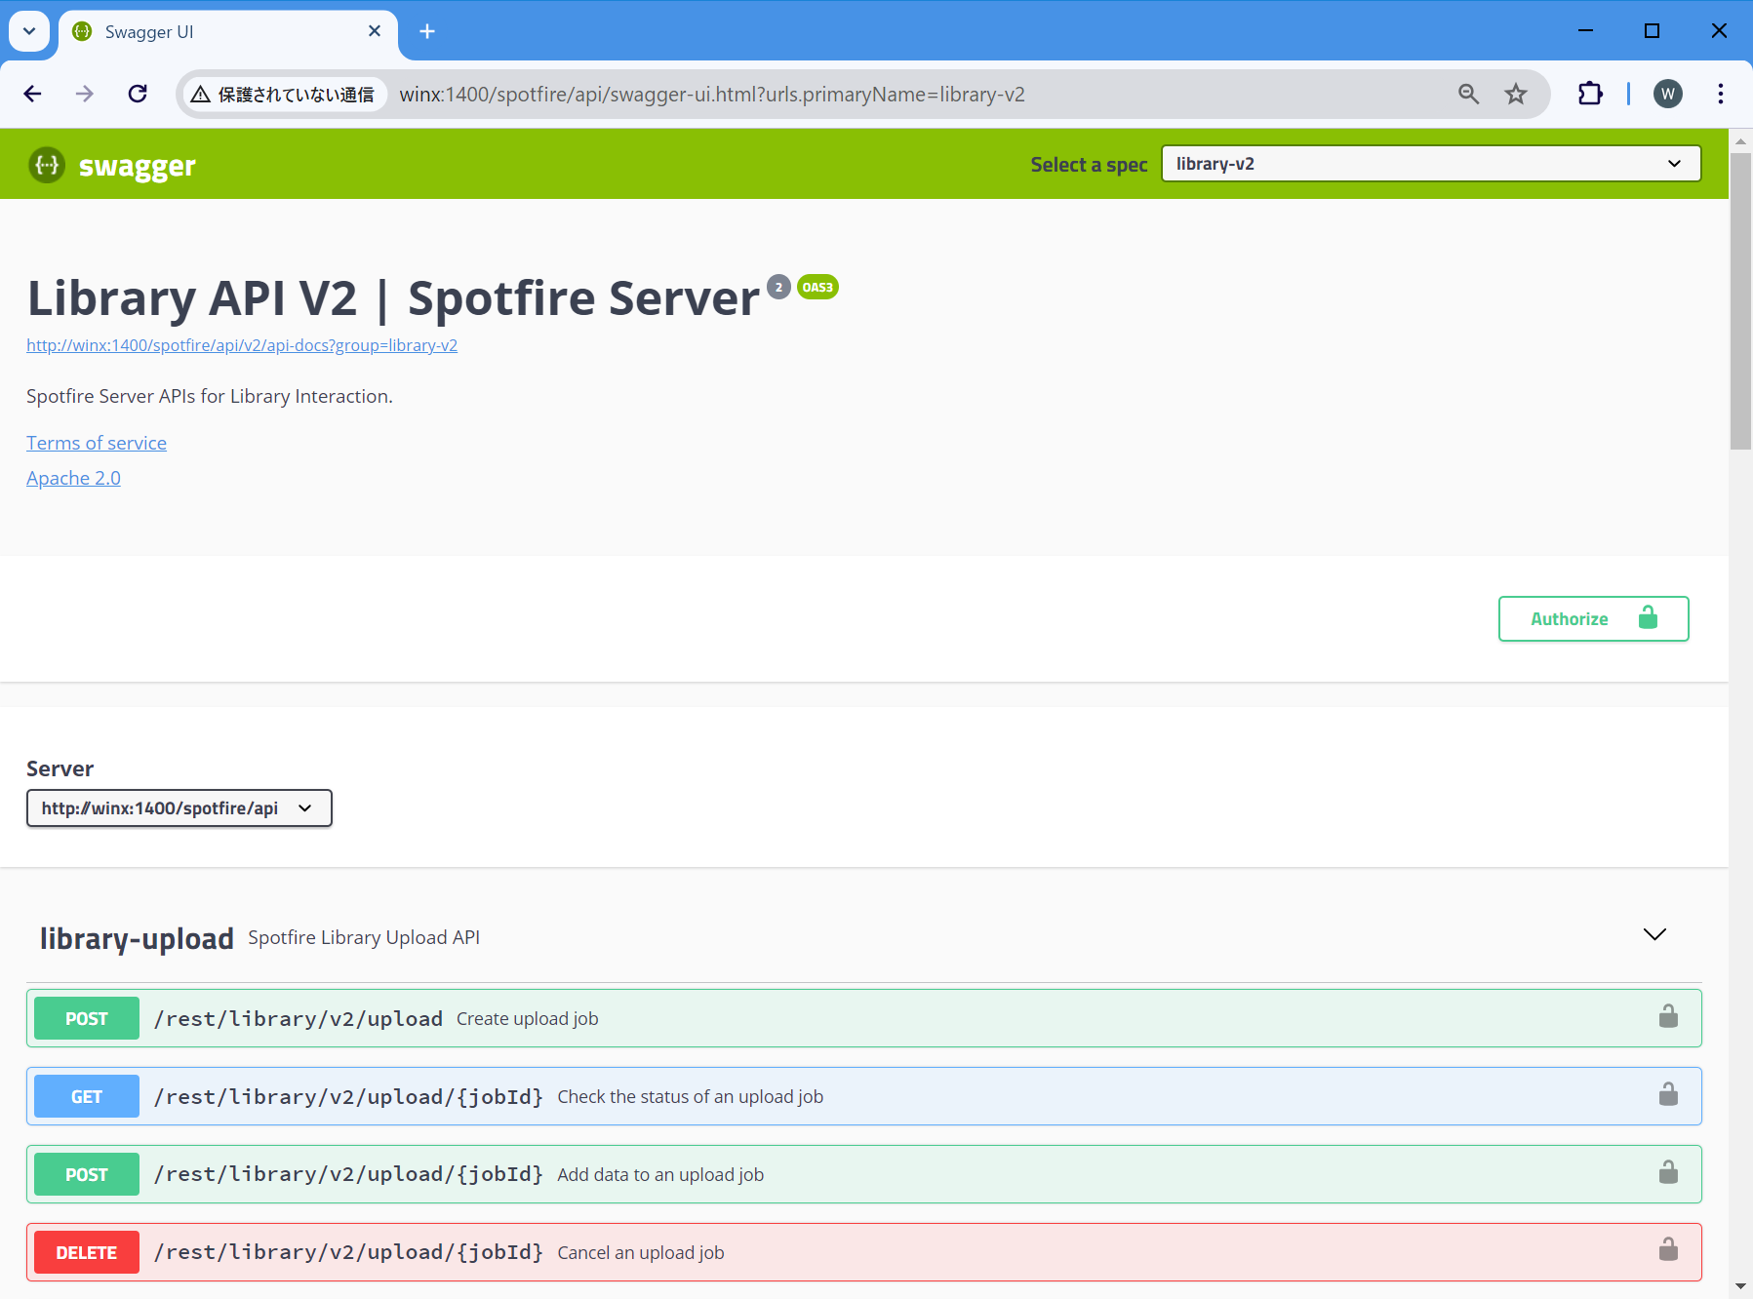Reload the Swagger UI page
Screen dimensions: 1753x1299
(138, 94)
